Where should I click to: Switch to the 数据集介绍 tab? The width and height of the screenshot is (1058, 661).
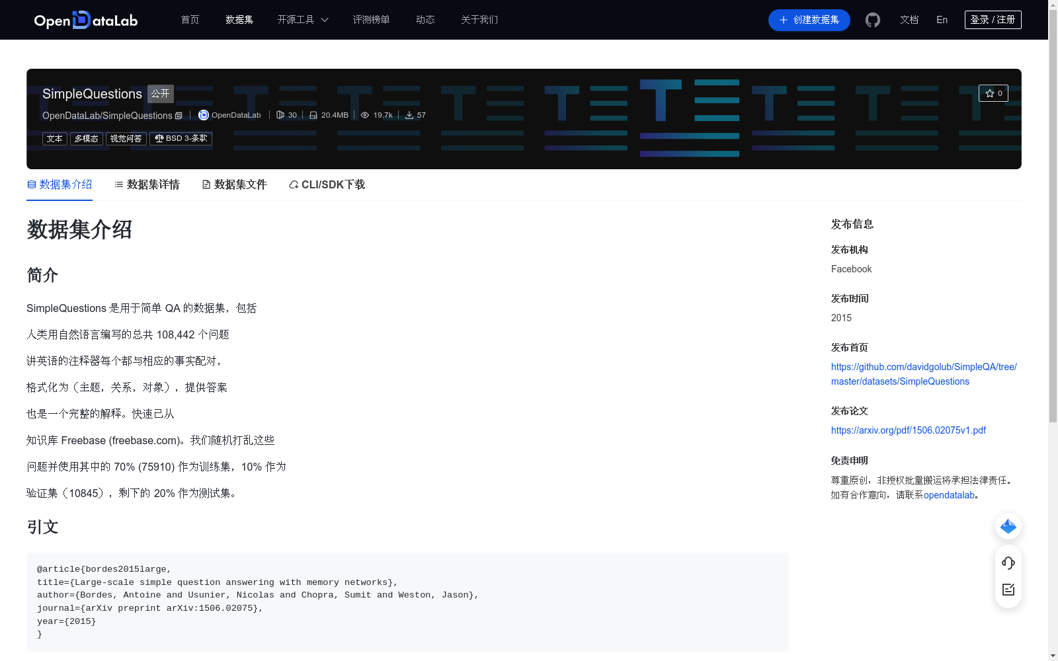tap(60, 184)
